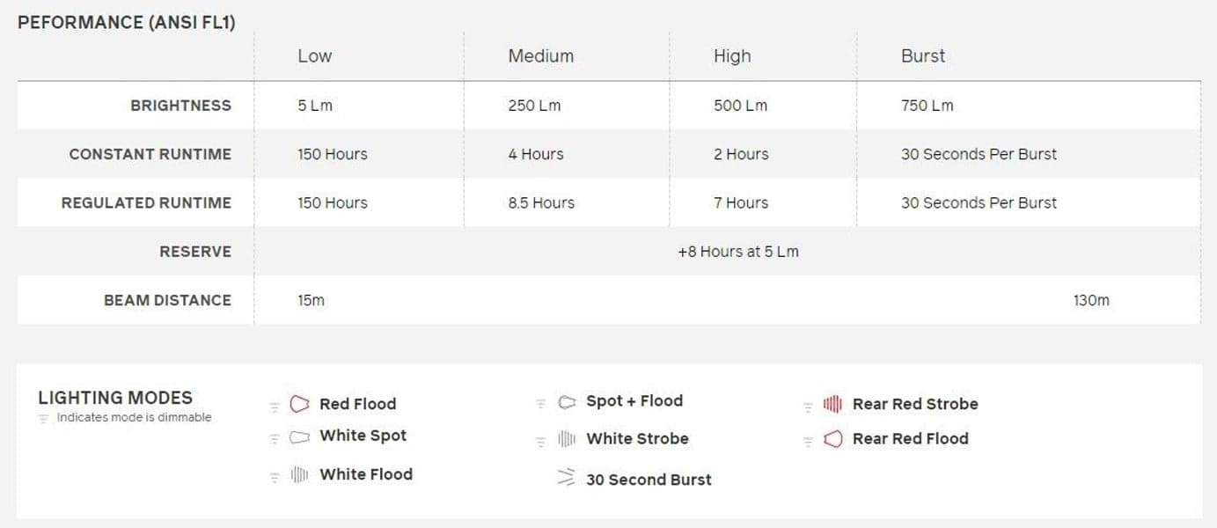Click the 130m beam distance value
Viewport: 1217px width, 528px height.
(x=1091, y=301)
